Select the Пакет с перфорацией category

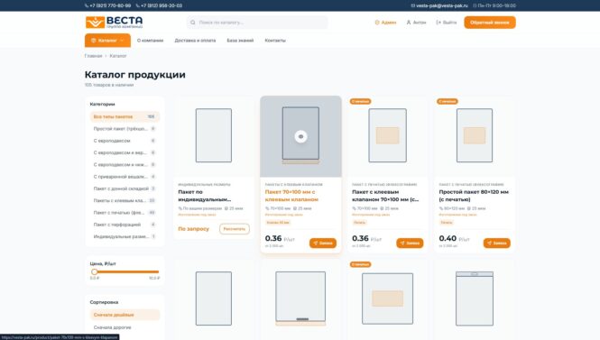click(125, 225)
